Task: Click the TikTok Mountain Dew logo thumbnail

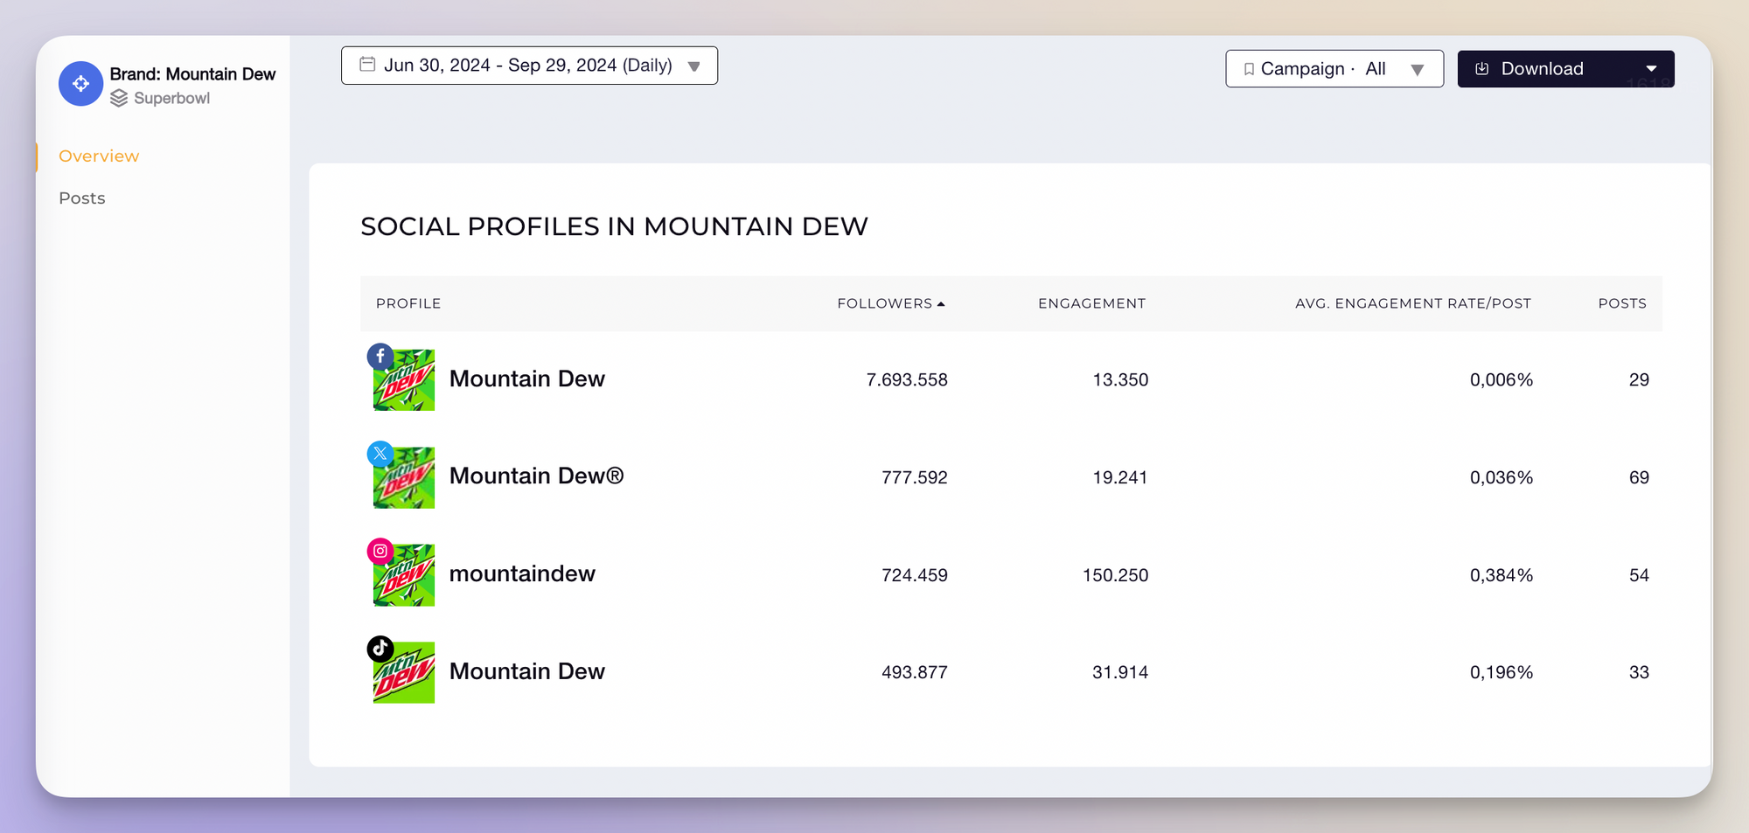Action: pos(404,673)
